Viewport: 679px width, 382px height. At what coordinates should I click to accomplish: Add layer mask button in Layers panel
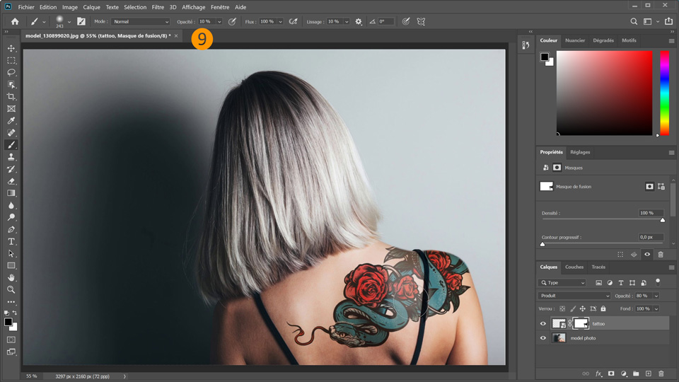pos(611,374)
